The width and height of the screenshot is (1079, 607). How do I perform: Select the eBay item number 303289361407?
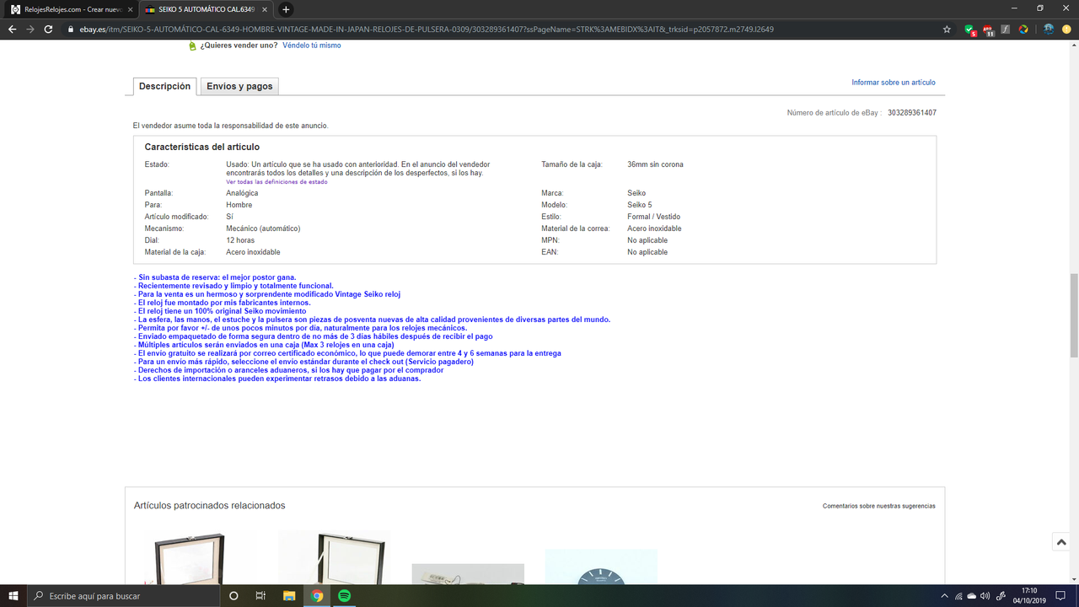(x=911, y=112)
